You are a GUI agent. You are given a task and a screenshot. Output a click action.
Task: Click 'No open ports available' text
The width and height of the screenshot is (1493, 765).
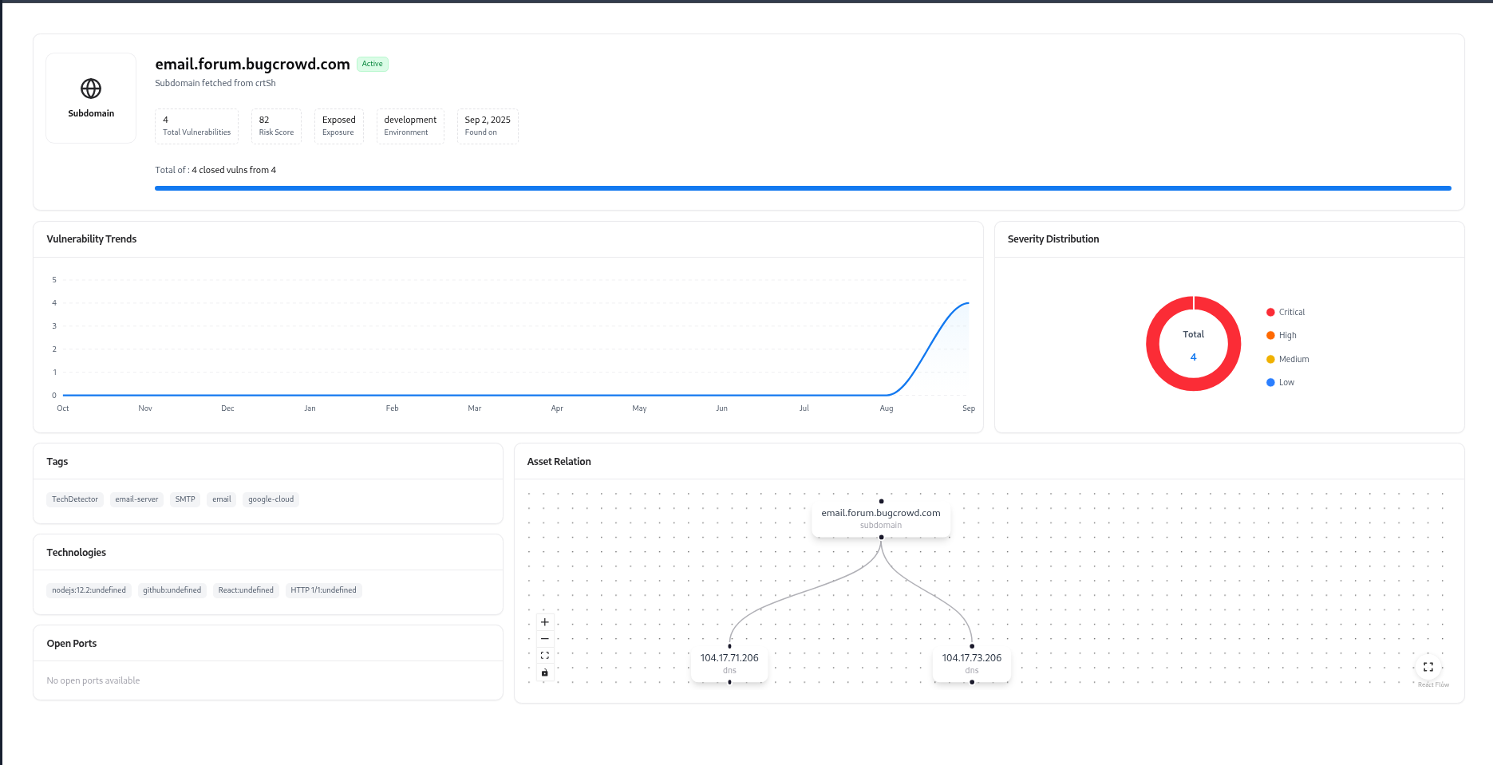pos(93,680)
